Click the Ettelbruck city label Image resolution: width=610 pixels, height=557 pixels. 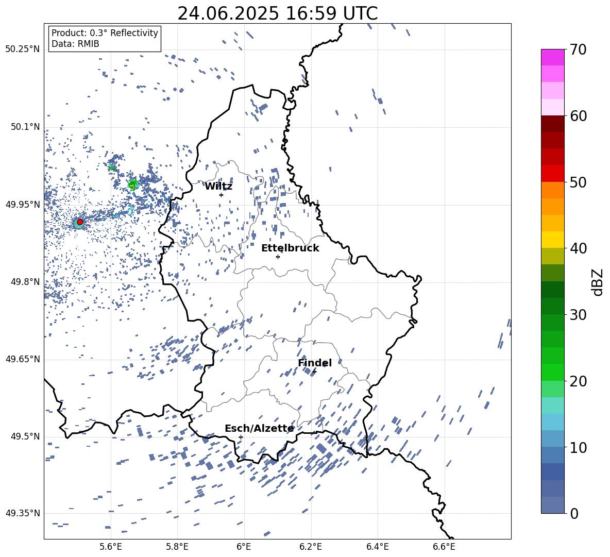point(290,248)
